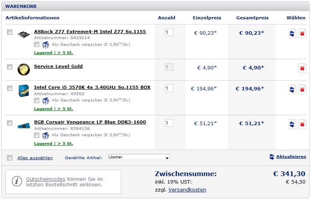The image size is (311, 199).
Task: Click the Alles auswählen link
Action: (x=35, y=158)
